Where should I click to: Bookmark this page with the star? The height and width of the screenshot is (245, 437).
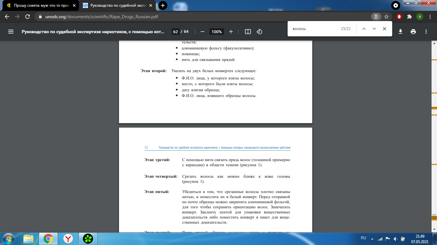point(386,17)
